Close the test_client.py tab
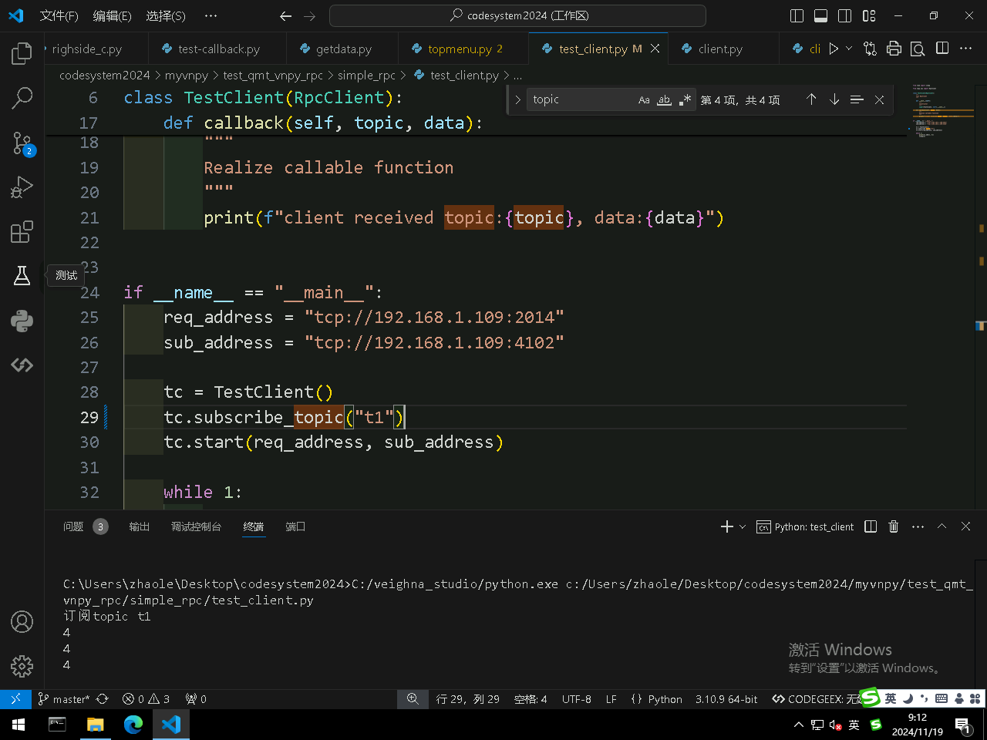The image size is (987, 740). [x=655, y=49]
